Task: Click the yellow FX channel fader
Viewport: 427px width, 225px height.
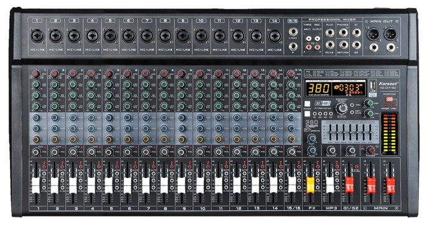Action: (x=310, y=185)
